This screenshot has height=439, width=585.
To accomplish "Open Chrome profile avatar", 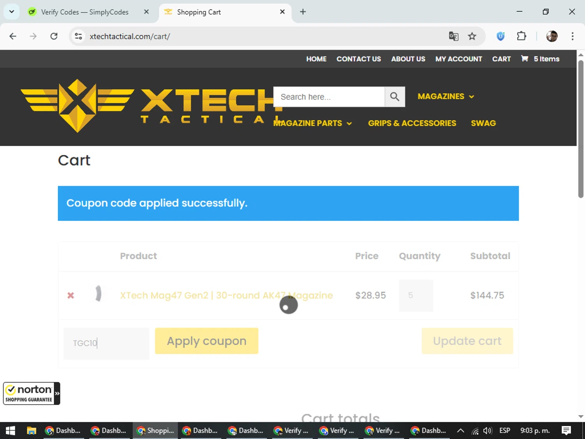I will click(x=552, y=36).
